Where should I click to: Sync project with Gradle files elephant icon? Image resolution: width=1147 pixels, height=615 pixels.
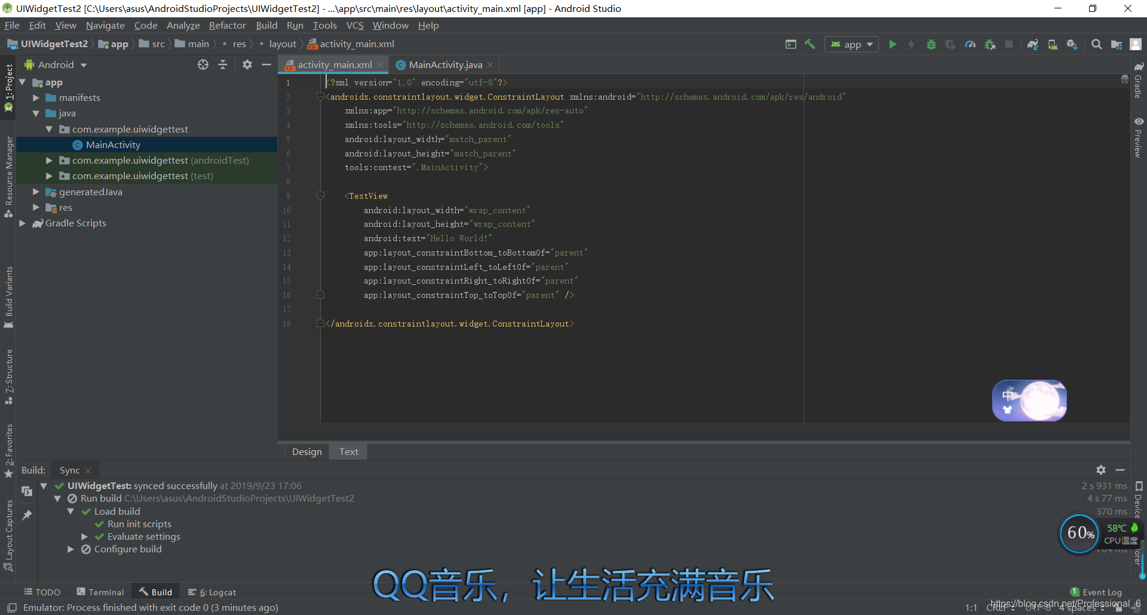click(1033, 44)
